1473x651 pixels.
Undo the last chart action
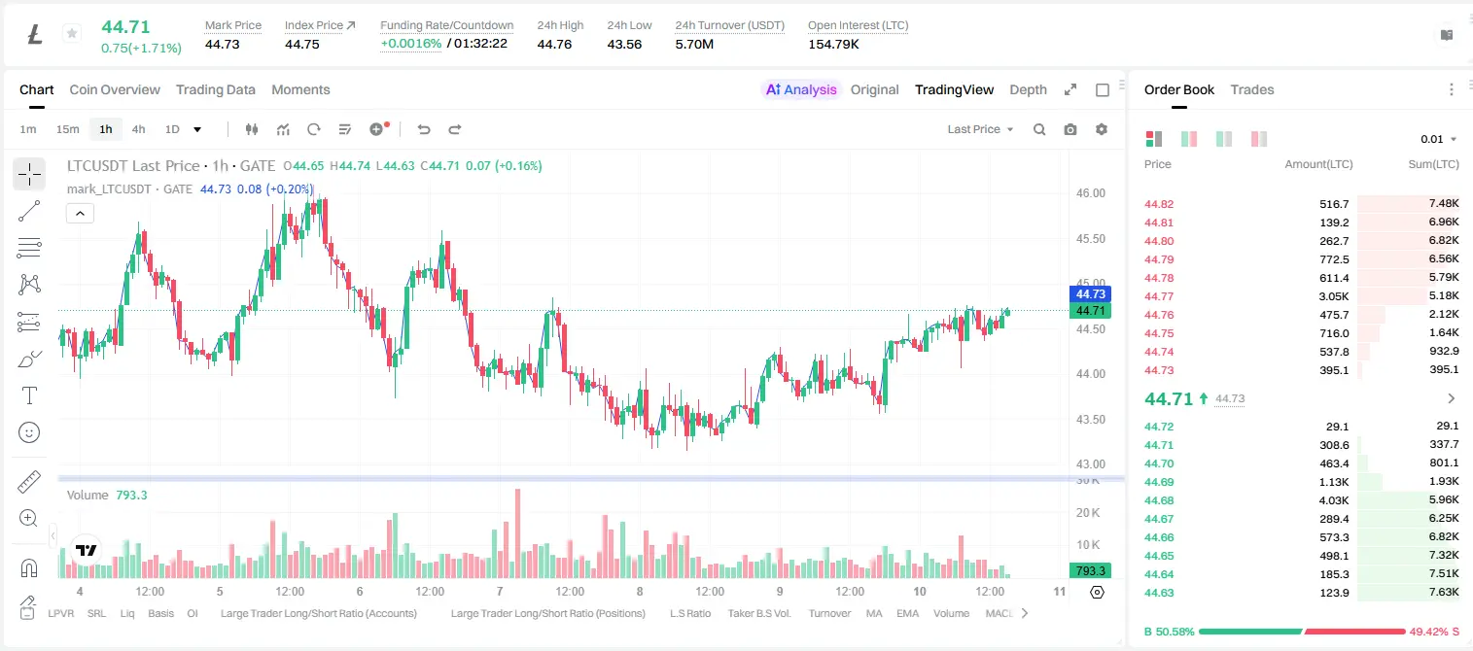pyautogui.click(x=423, y=129)
